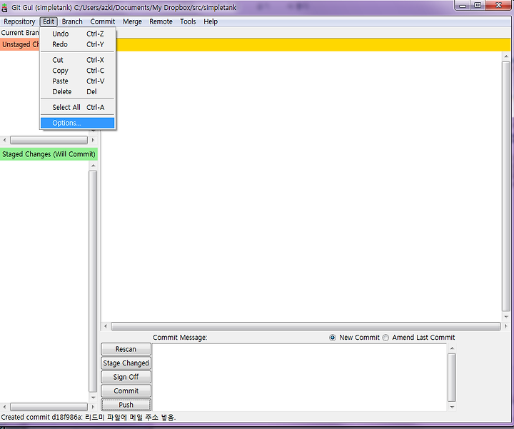Click the staged list horizontal scrollbar thumb
Screen dimensions: 514x429
(x=49, y=407)
